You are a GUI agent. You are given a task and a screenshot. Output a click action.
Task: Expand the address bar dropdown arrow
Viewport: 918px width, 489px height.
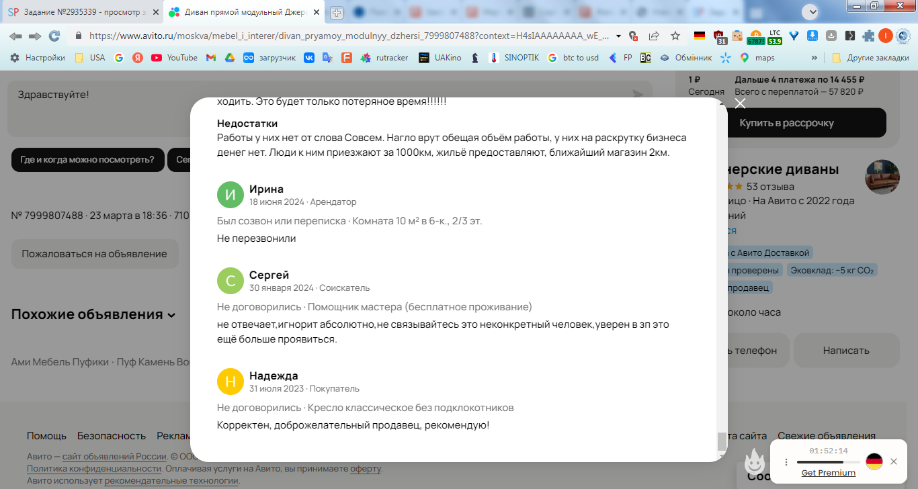coord(618,36)
